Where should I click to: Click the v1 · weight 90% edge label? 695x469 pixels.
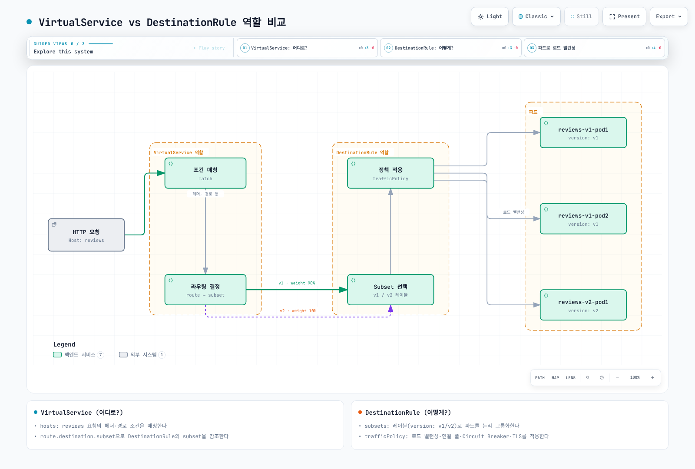[297, 283]
